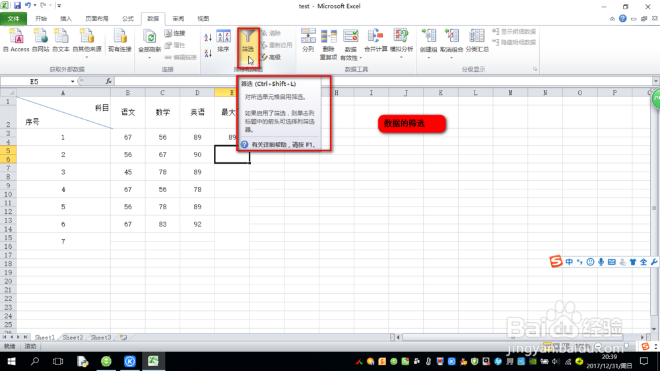Select the Sheet1 worksheet tab

[x=44, y=337]
